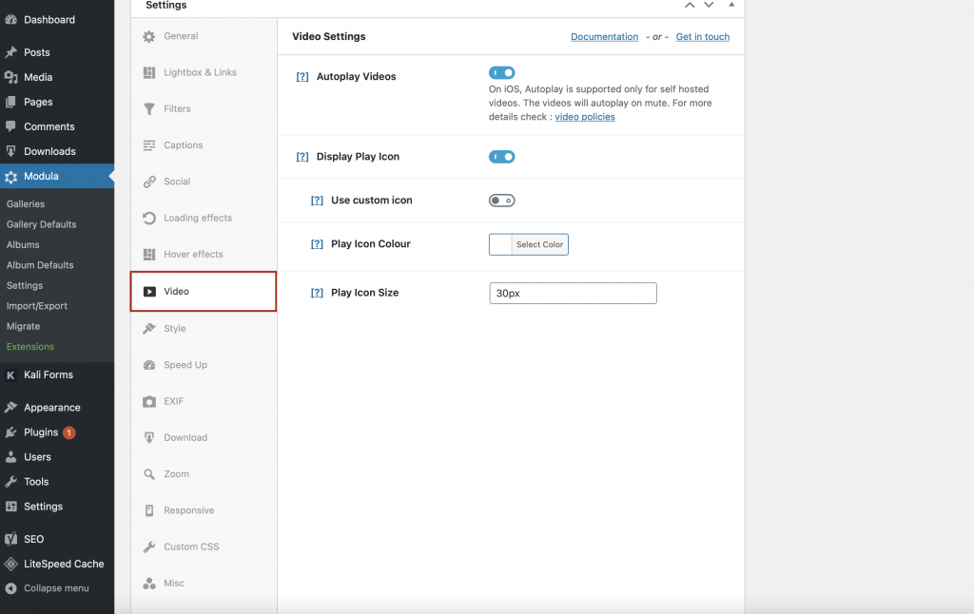Click the Kali Forms K icon
The image size is (974, 614).
point(10,375)
